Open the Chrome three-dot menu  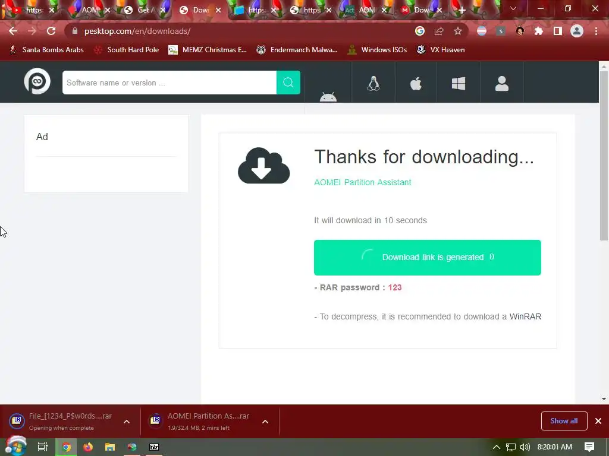click(596, 31)
